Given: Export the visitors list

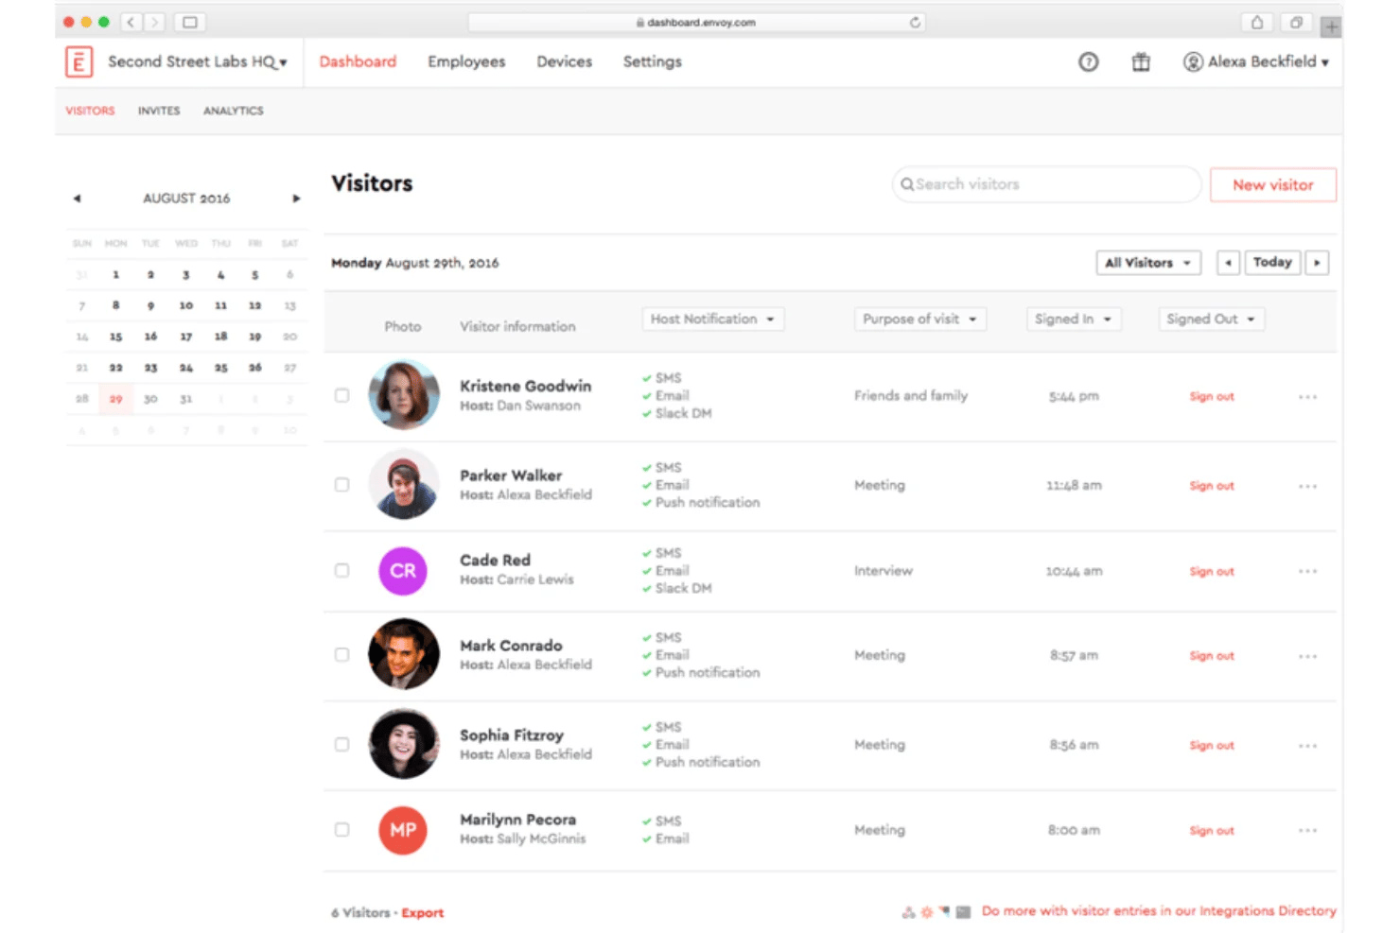Looking at the screenshot, I should coord(422,913).
